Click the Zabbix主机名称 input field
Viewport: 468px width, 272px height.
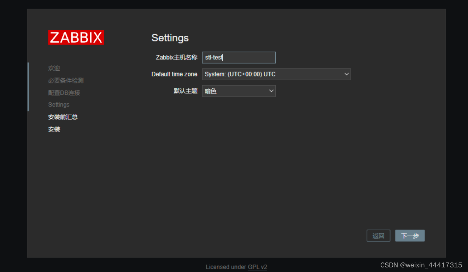click(239, 57)
